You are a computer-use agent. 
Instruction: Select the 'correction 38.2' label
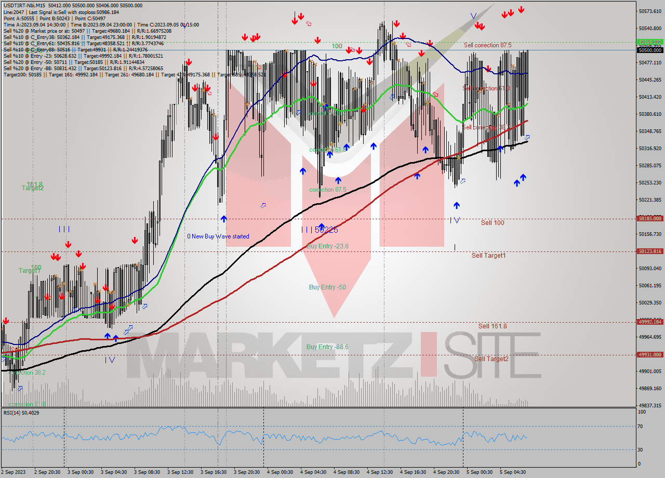[27, 373]
